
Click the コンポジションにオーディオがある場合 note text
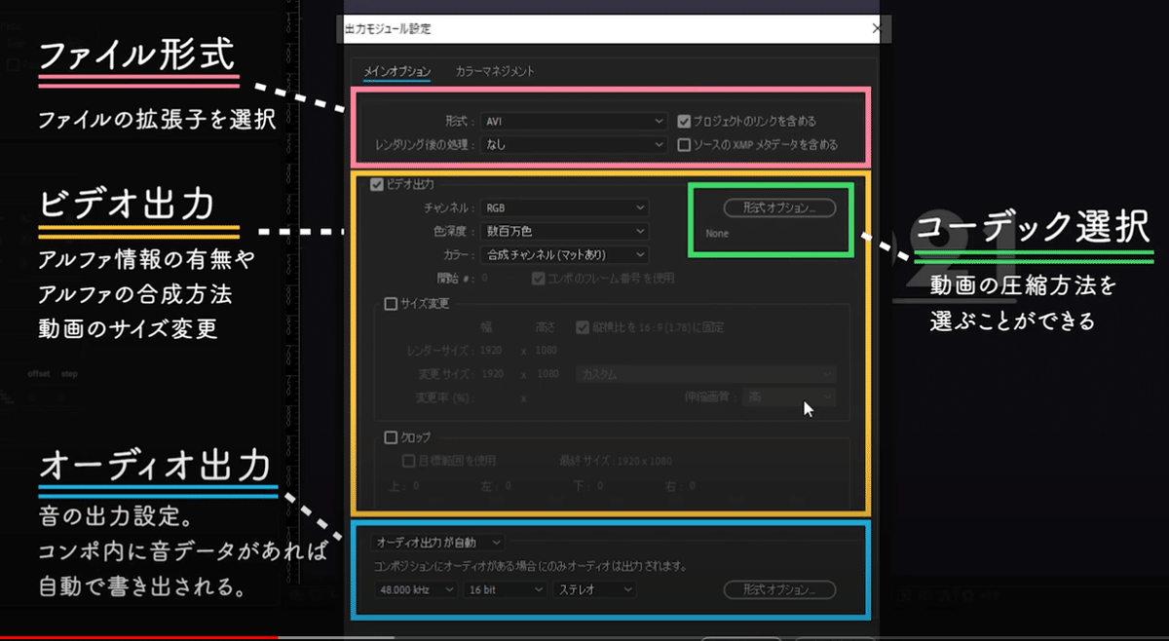[532, 565]
